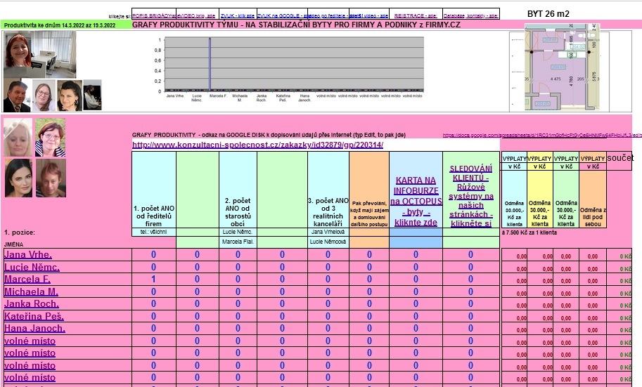Open the konzultacni-spolecnost.cz zakazky URL link
This screenshot has width=642, height=387.
click(257, 145)
